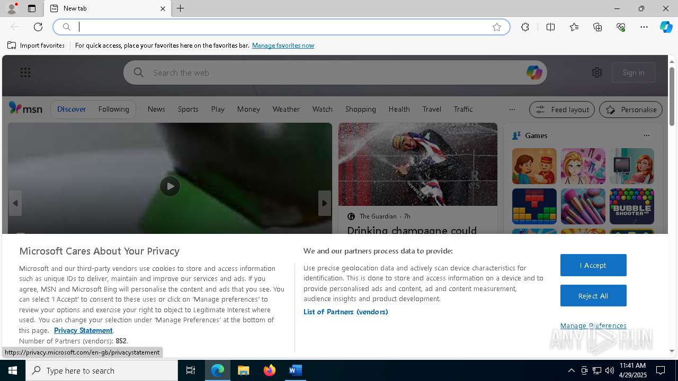Open the volume control icon
The width and height of the screenshot is (678, 381).
tap(610, 370)
